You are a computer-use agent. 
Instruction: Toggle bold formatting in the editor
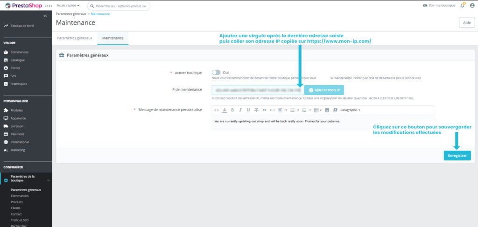click(x=232, y=110)
